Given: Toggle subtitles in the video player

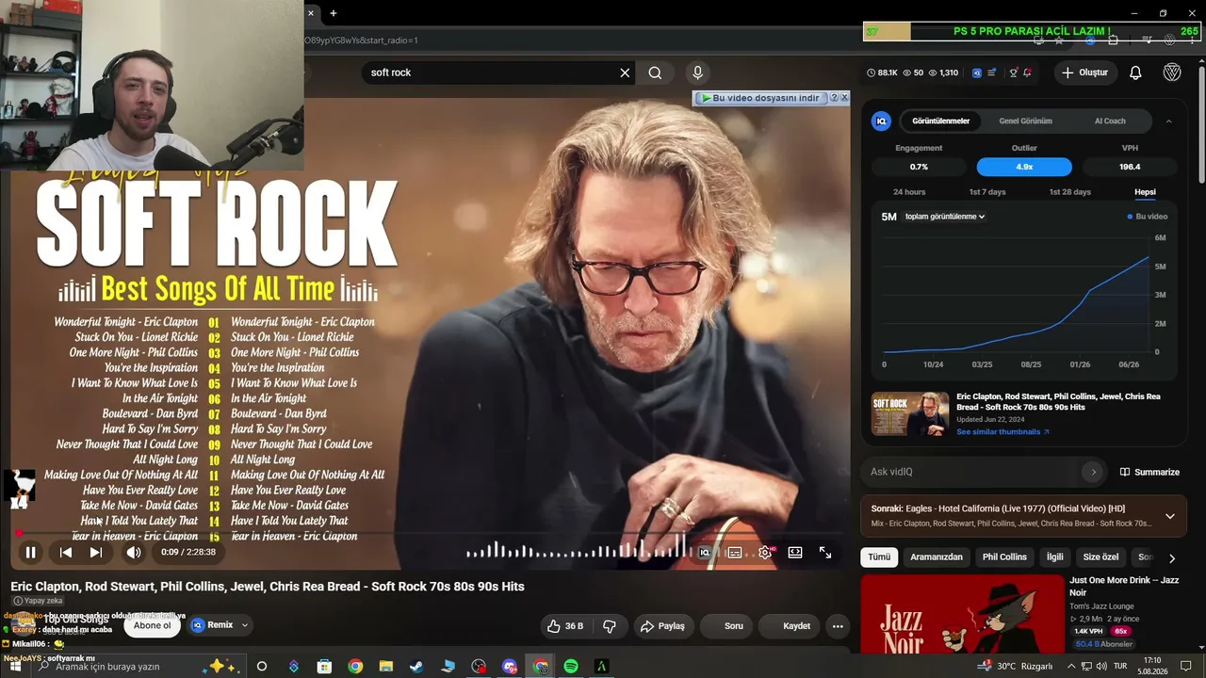Looking at the screenshot, I should tap(735, 553).
